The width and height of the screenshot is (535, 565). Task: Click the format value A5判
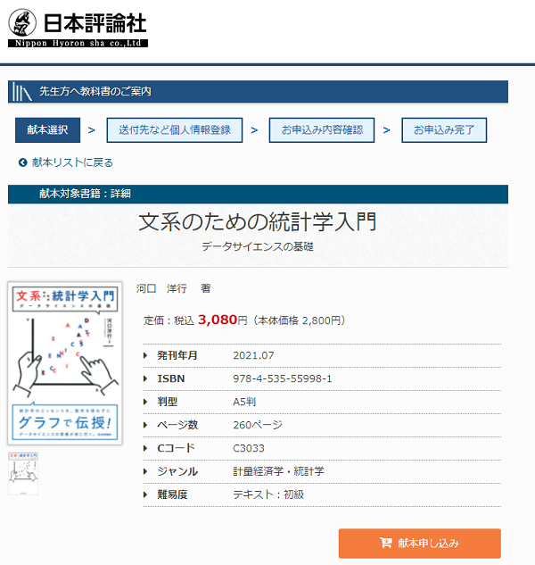244,402
